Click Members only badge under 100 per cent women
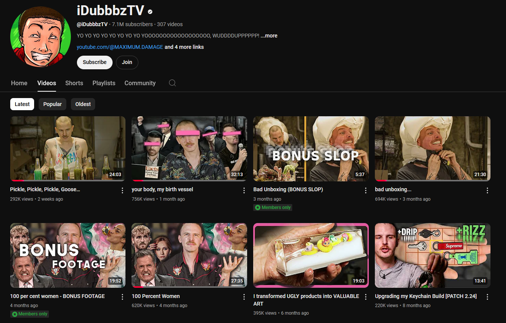Image resolution: width=506 pixels, height=323 pixels. tap(30, 314)
